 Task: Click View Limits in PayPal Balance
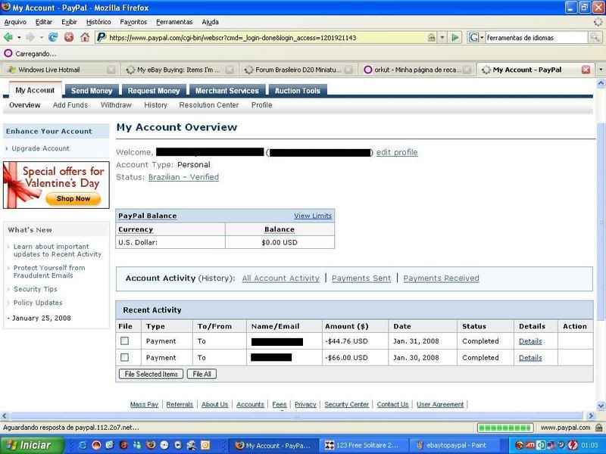(x=313, y=216)
